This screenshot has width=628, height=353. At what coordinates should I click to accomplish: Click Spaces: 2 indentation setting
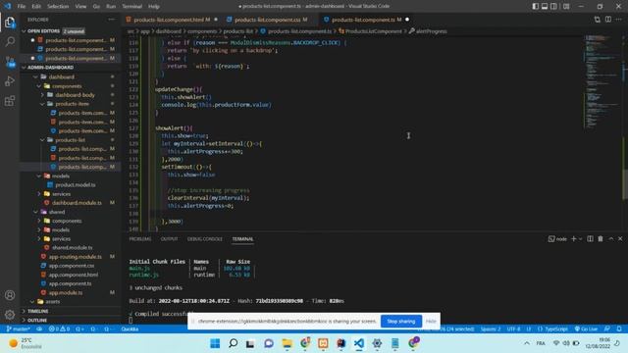coord(491,329)
